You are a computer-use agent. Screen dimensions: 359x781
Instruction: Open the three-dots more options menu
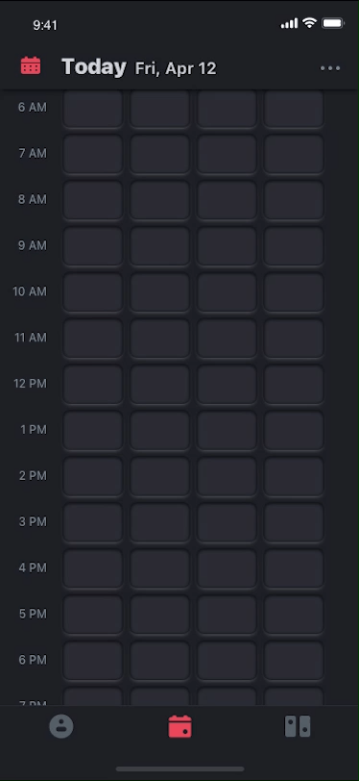330,68
